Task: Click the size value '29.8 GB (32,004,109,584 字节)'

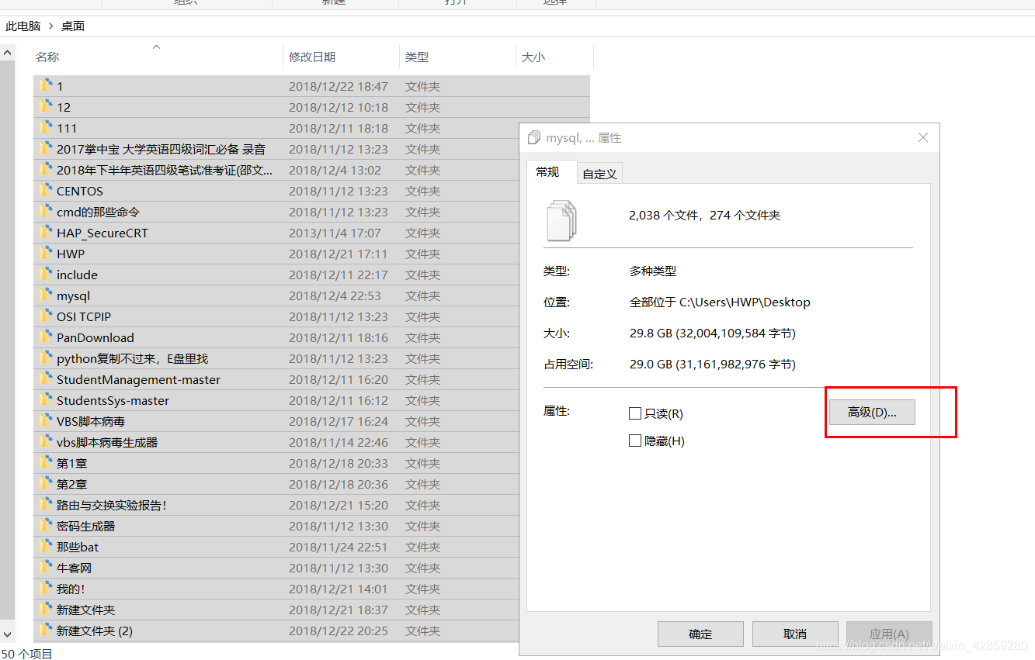Action: [x=713, y=333]
